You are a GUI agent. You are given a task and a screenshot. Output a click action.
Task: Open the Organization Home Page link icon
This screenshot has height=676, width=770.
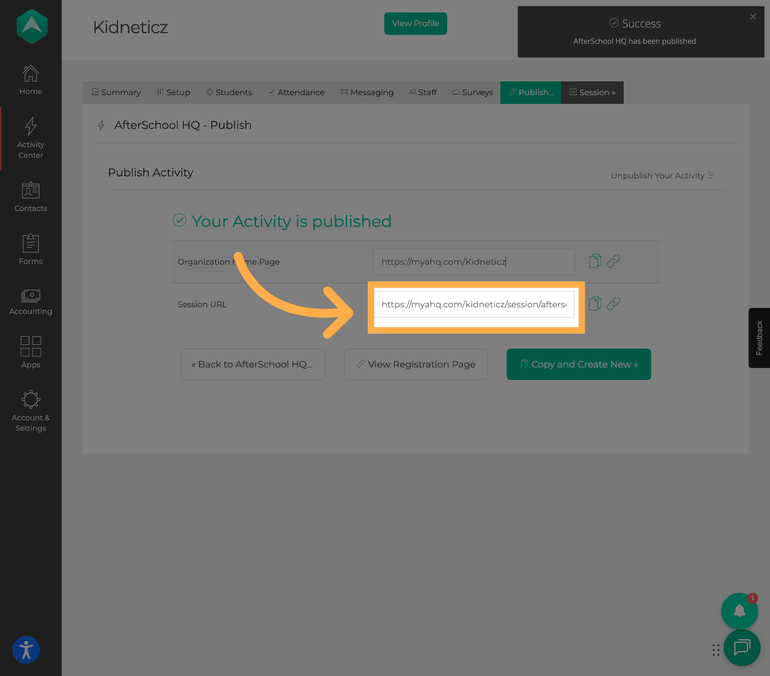click(x=614, y=261)
